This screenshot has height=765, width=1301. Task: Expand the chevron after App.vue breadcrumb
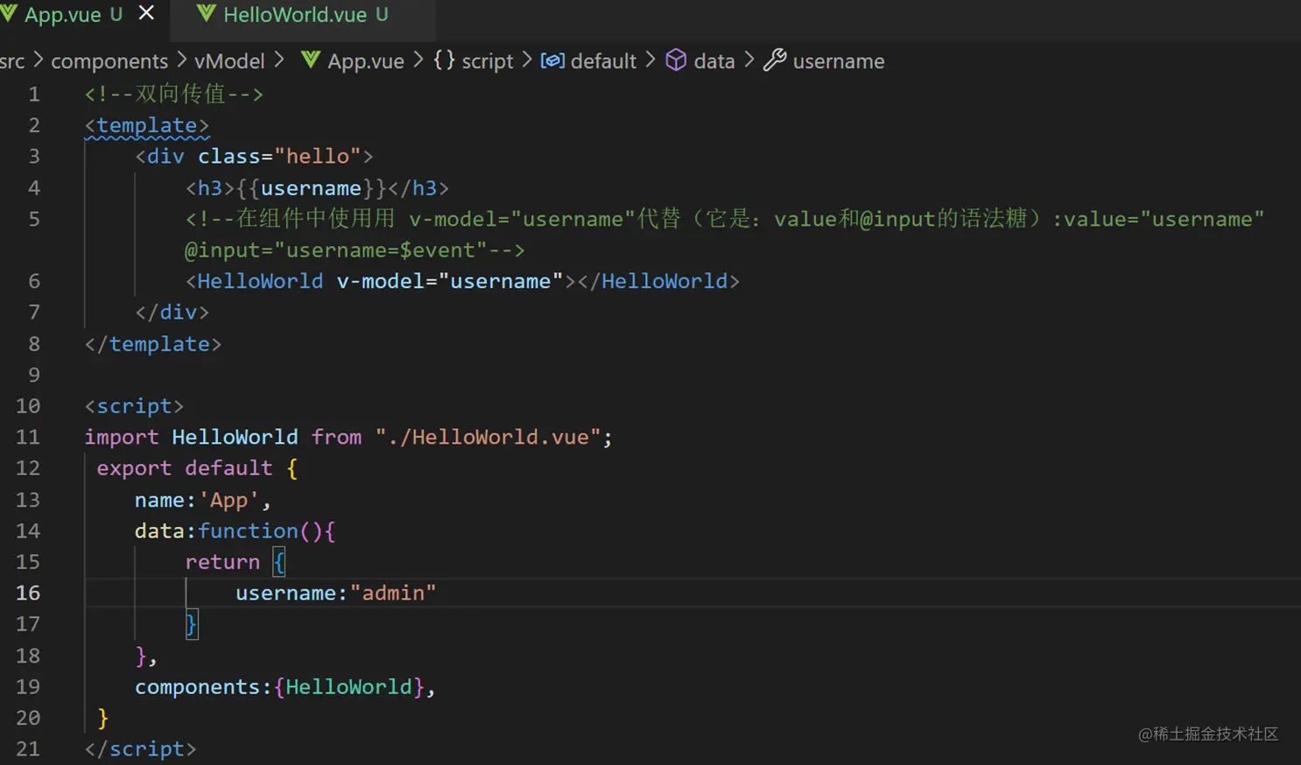click(418, 60)
